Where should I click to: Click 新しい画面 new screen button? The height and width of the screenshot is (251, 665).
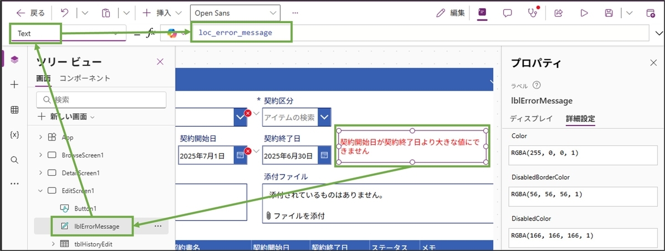pos(65,117)
